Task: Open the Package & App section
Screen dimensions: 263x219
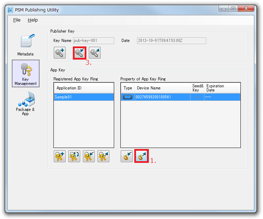Action: click(25, 103)
